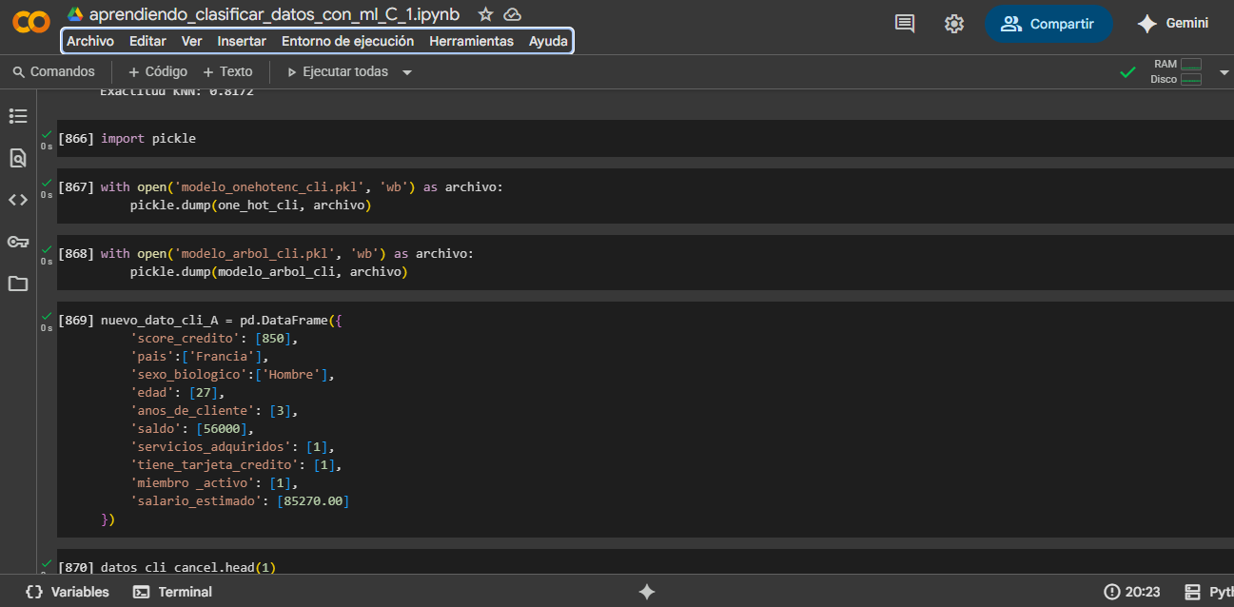
Task: Open the Terminal panel
Action: pyautogui.click(x=172, y=592)
